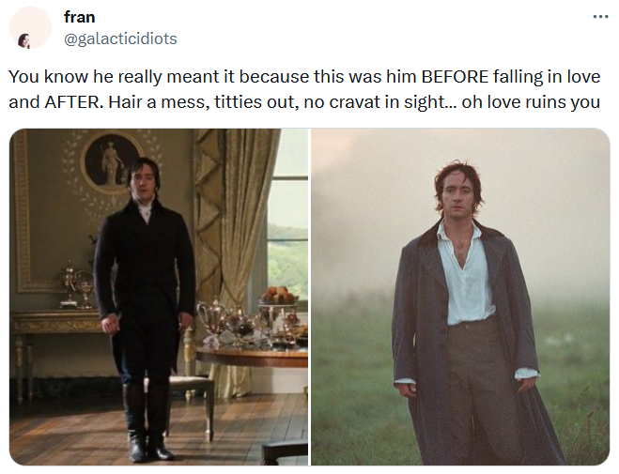Click fran's profile avatar

pos(29,27)
